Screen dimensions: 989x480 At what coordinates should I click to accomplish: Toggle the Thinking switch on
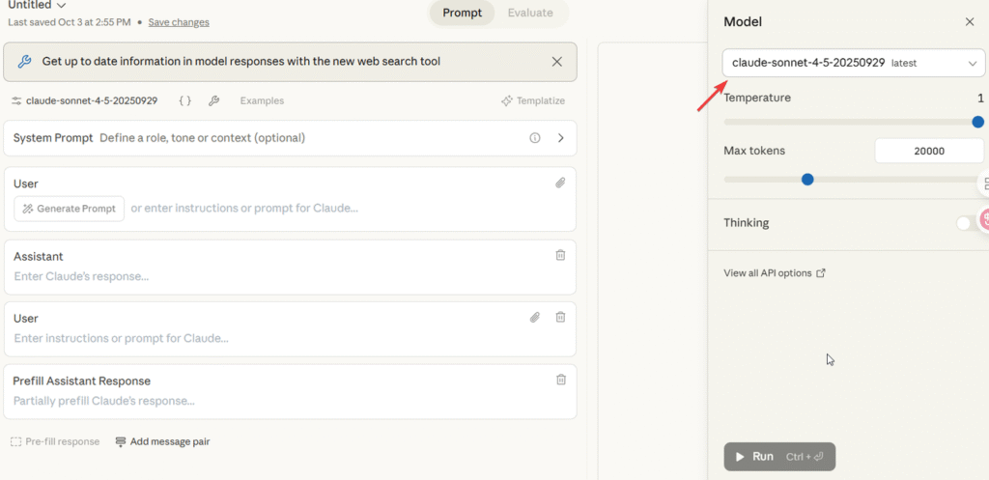click(x=966, y=223)
